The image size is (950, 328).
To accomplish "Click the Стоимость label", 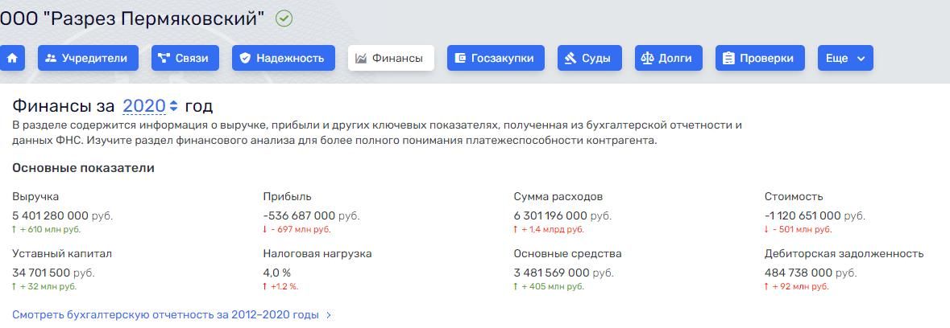I will pyautogui.click(x=794, y=197).
